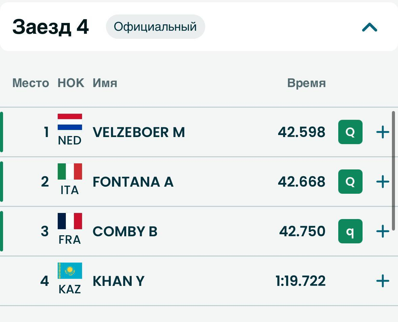The width and height of the screenshot is (398, 322).
Task: Select athlete name FONTANA A
Action: [x=133, y=182]
